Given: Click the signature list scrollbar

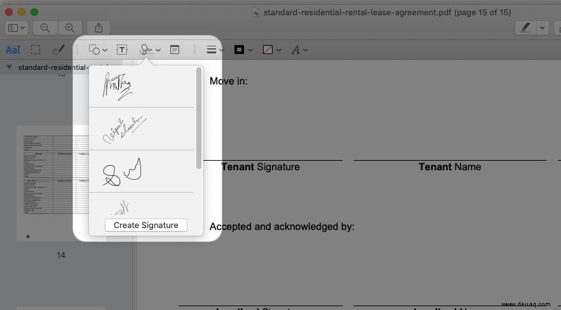Looking at the screenshot, I should [x=199, y=118].
